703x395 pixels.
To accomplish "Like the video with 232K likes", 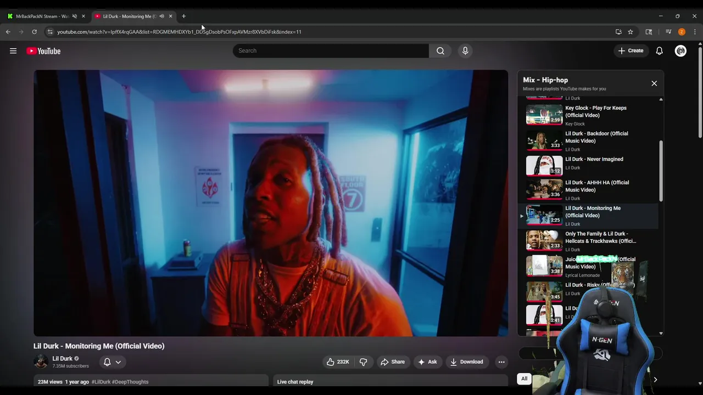I will [x=338, y=362].
